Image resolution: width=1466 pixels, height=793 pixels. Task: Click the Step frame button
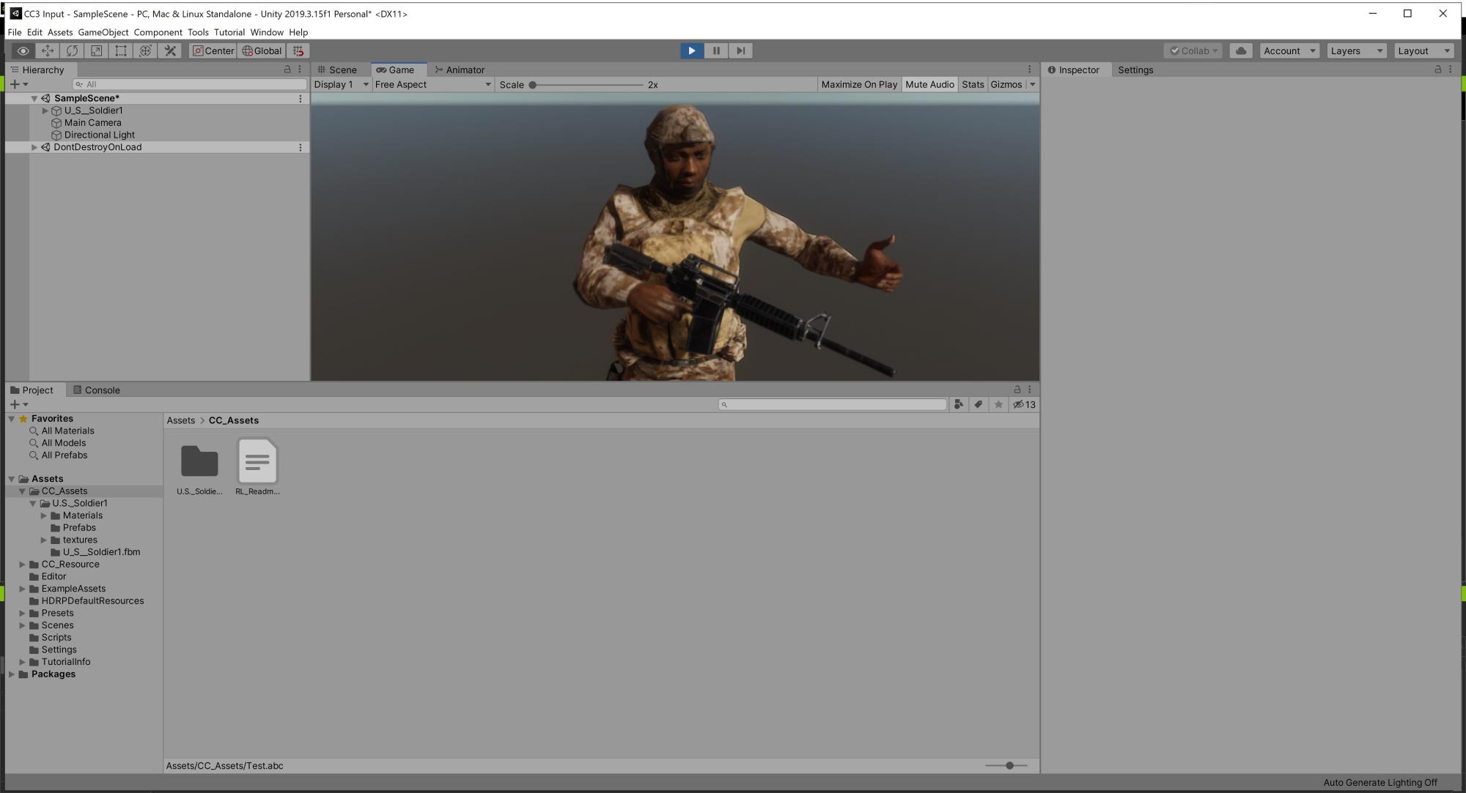[740, 51]
